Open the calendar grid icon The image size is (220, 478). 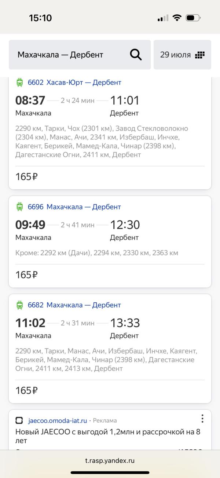[x=199, y=55]
